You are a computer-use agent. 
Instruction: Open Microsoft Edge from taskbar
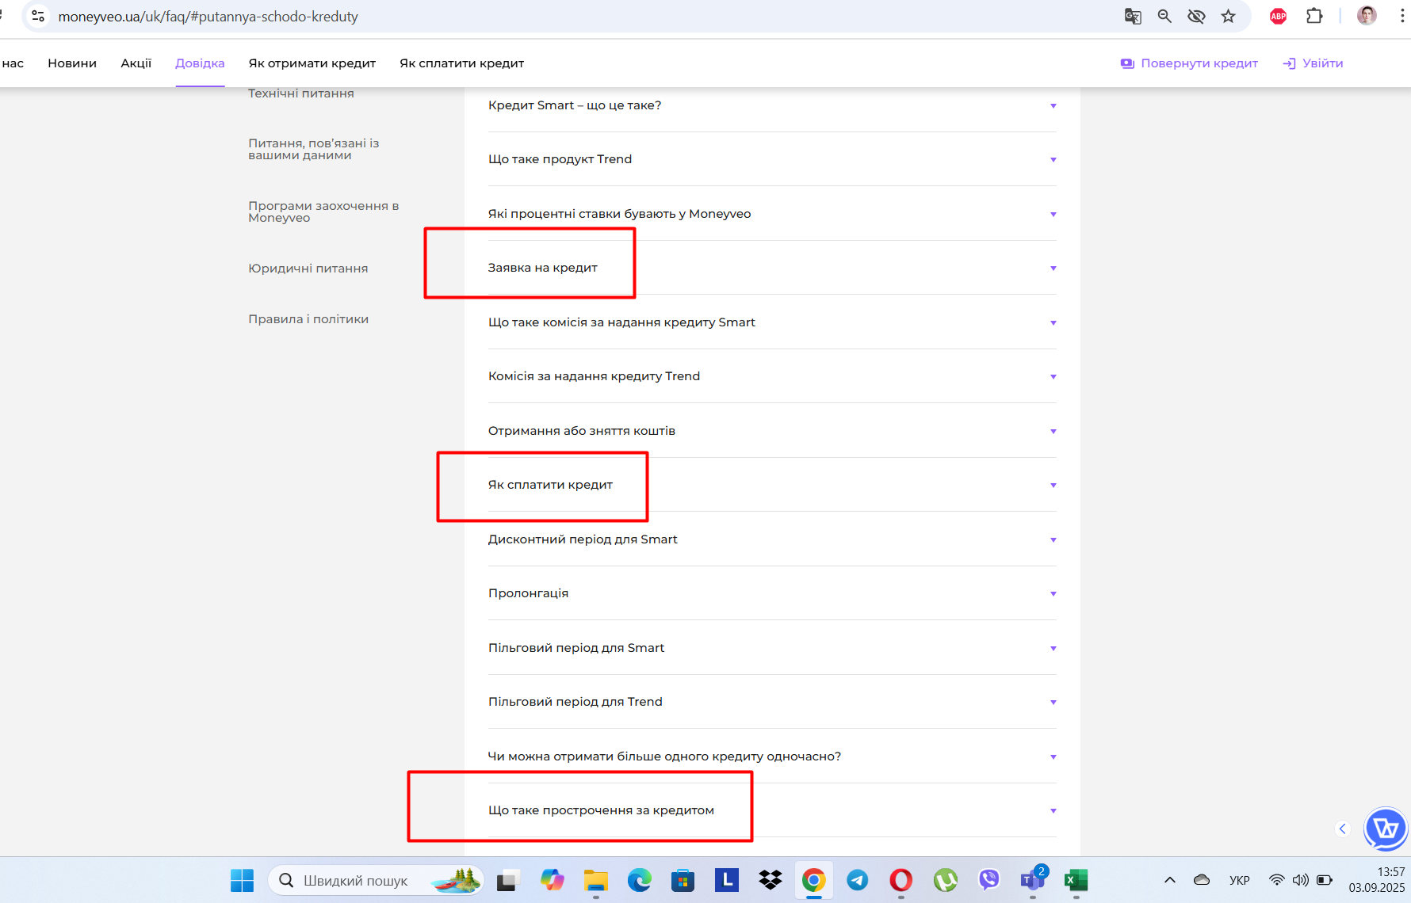[x=639, y=880]
